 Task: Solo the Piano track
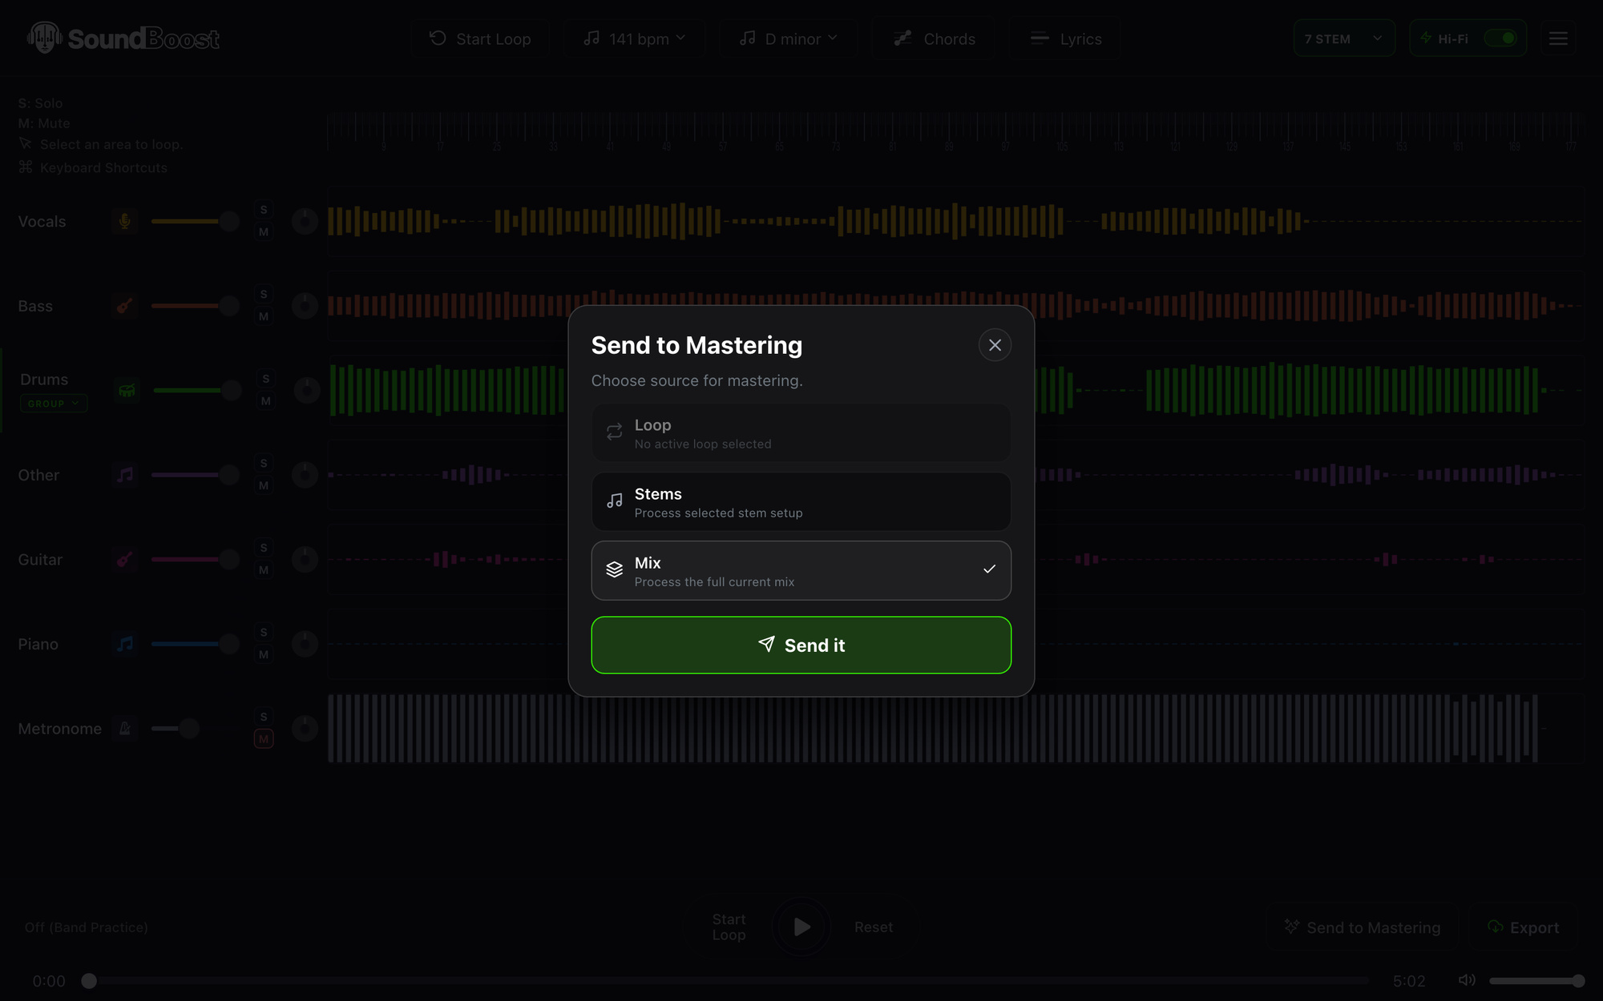pyautogui.click(x=264, y=632)
